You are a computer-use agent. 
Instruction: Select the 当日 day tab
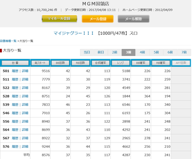pyautogui.click(x=87, y=52)
